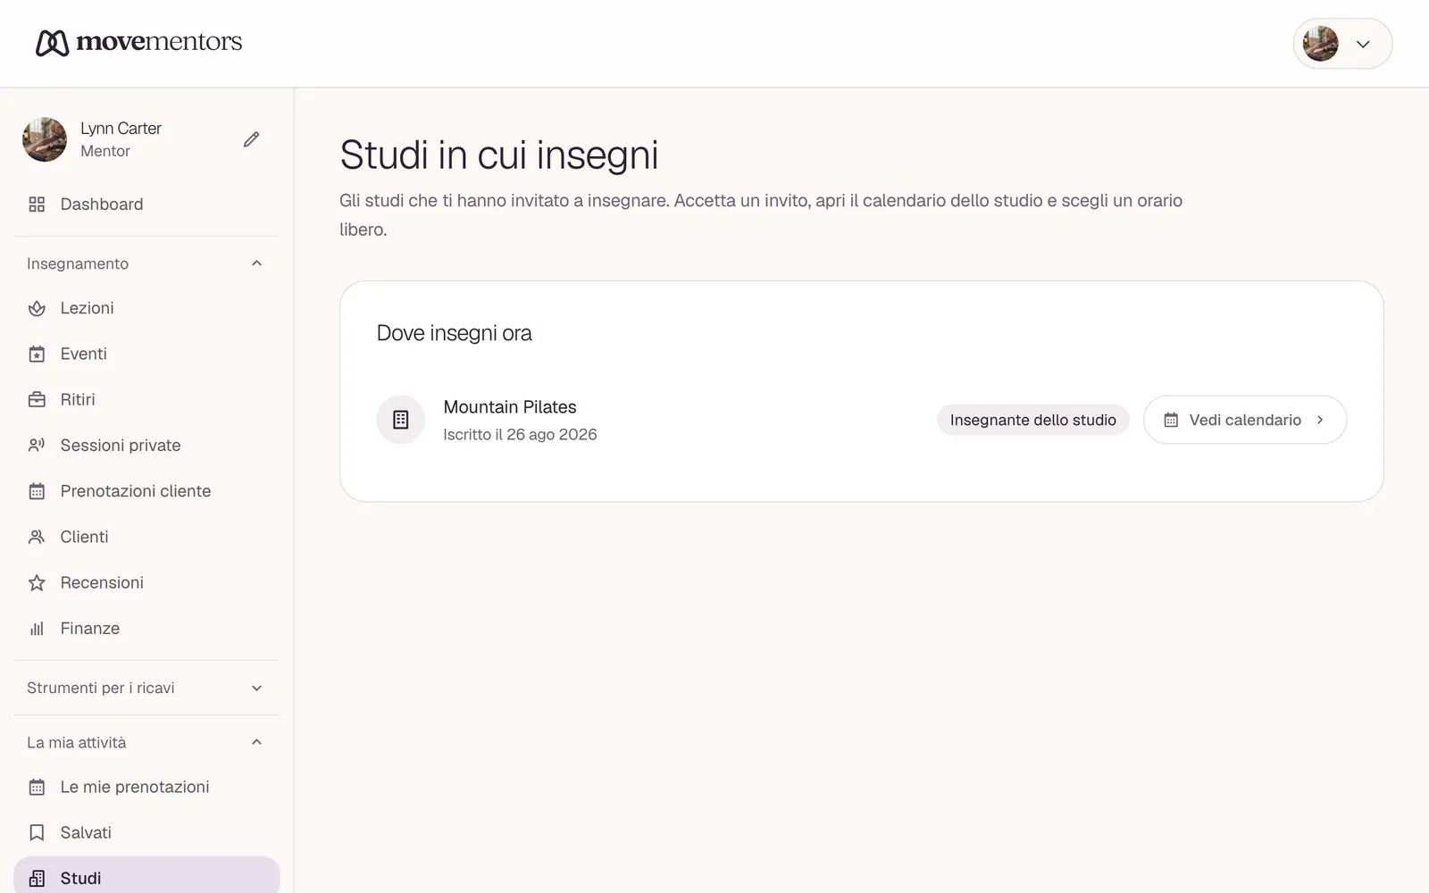Open Finanze section
Screen dimensions: 1429x893
tap(146, 629)
